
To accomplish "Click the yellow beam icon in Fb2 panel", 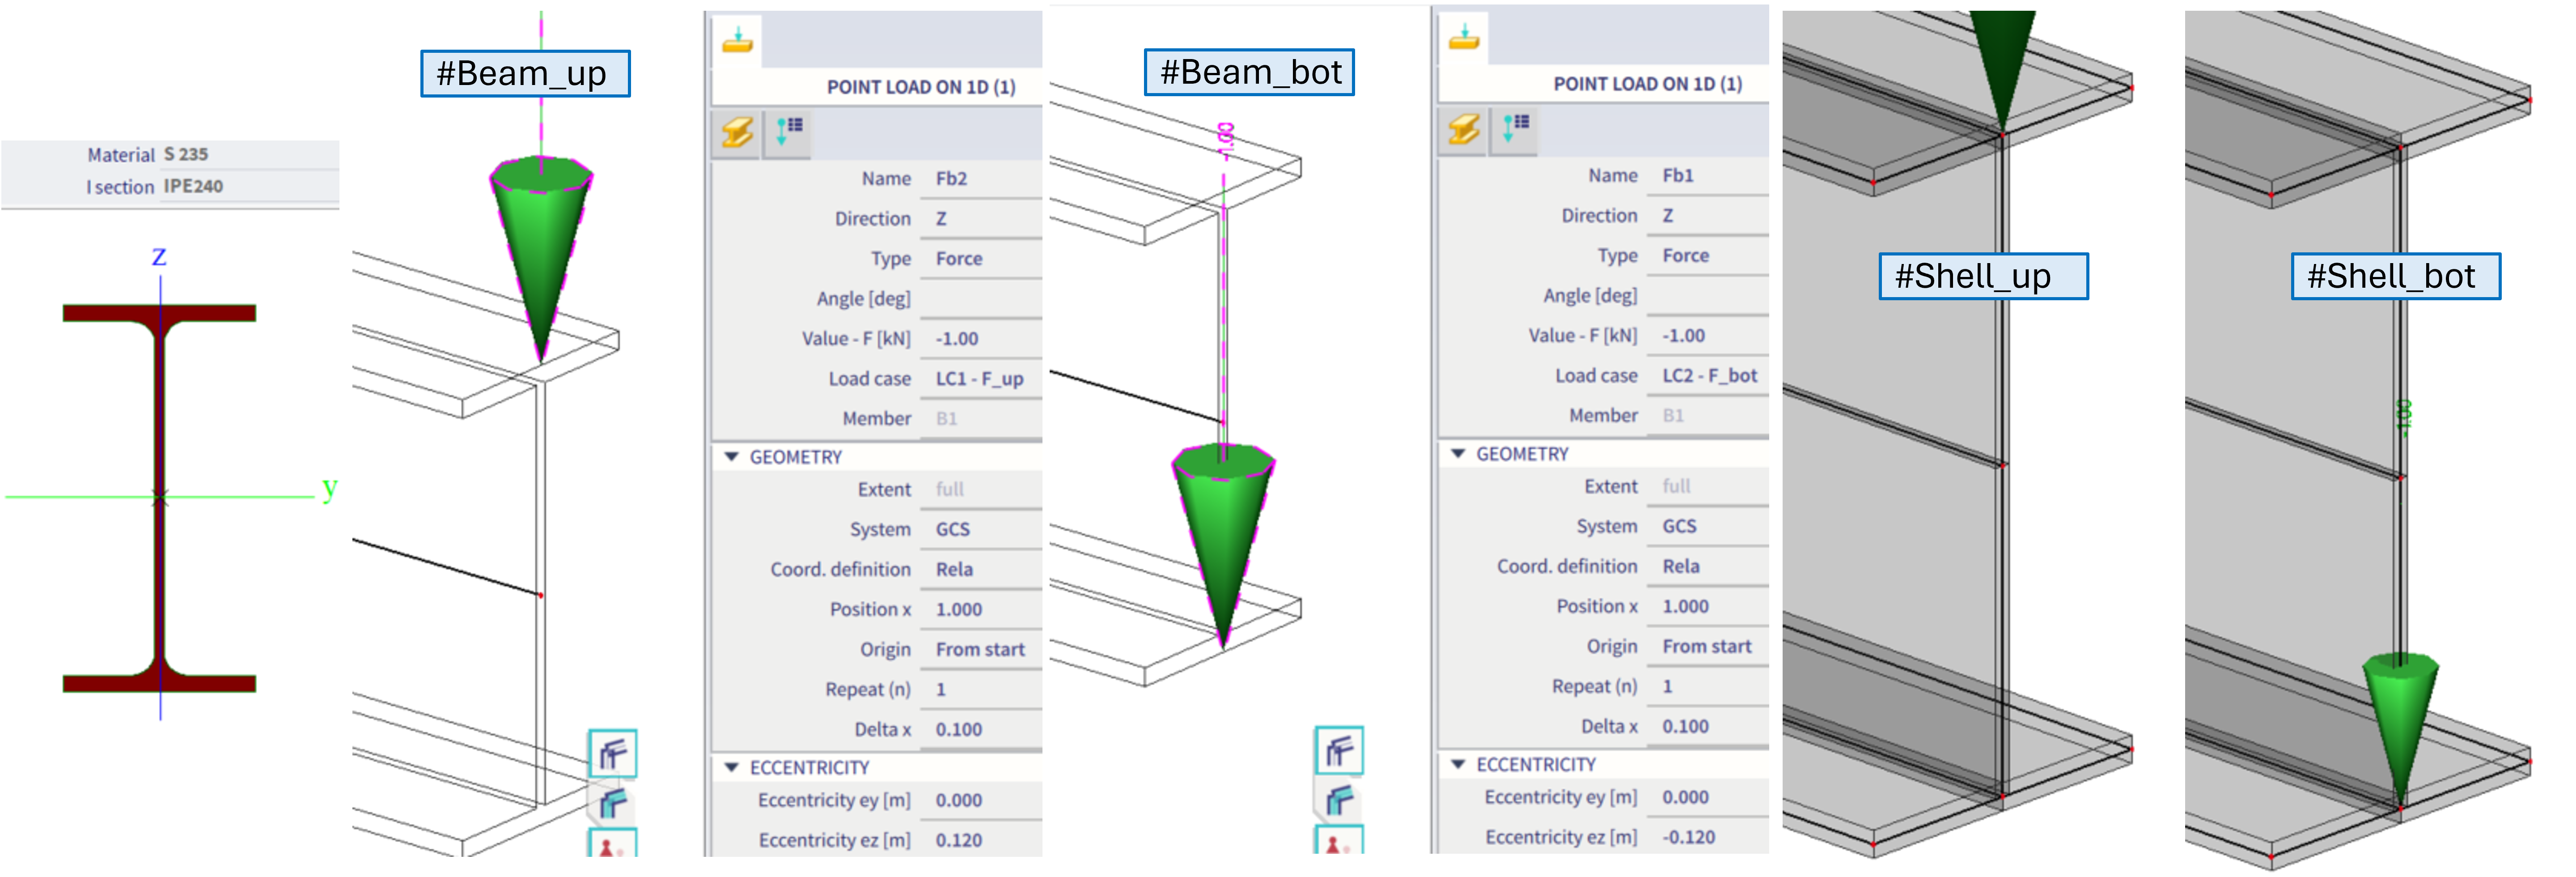I will (x=738, y=132).
